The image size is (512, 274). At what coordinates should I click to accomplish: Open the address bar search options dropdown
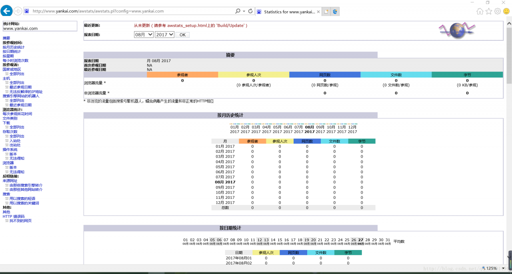coord(244,11)
